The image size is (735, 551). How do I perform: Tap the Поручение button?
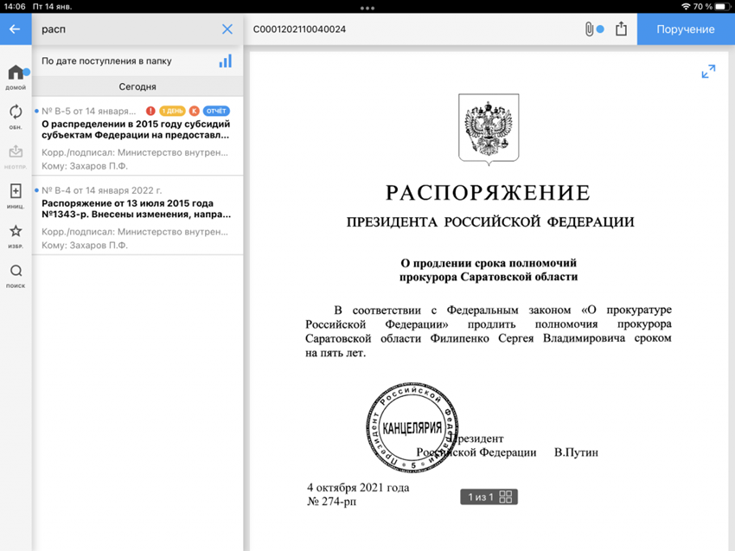686,29
